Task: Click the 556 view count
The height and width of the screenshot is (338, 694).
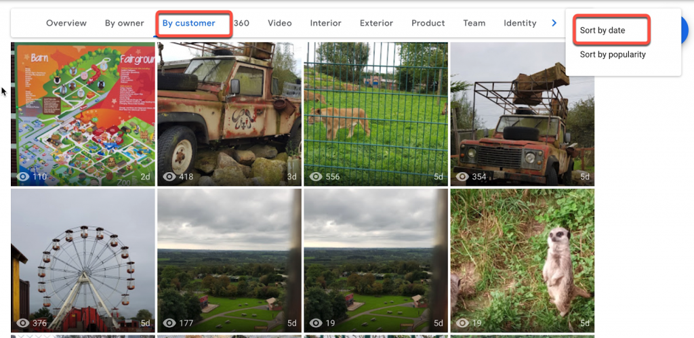Action: 332,177
